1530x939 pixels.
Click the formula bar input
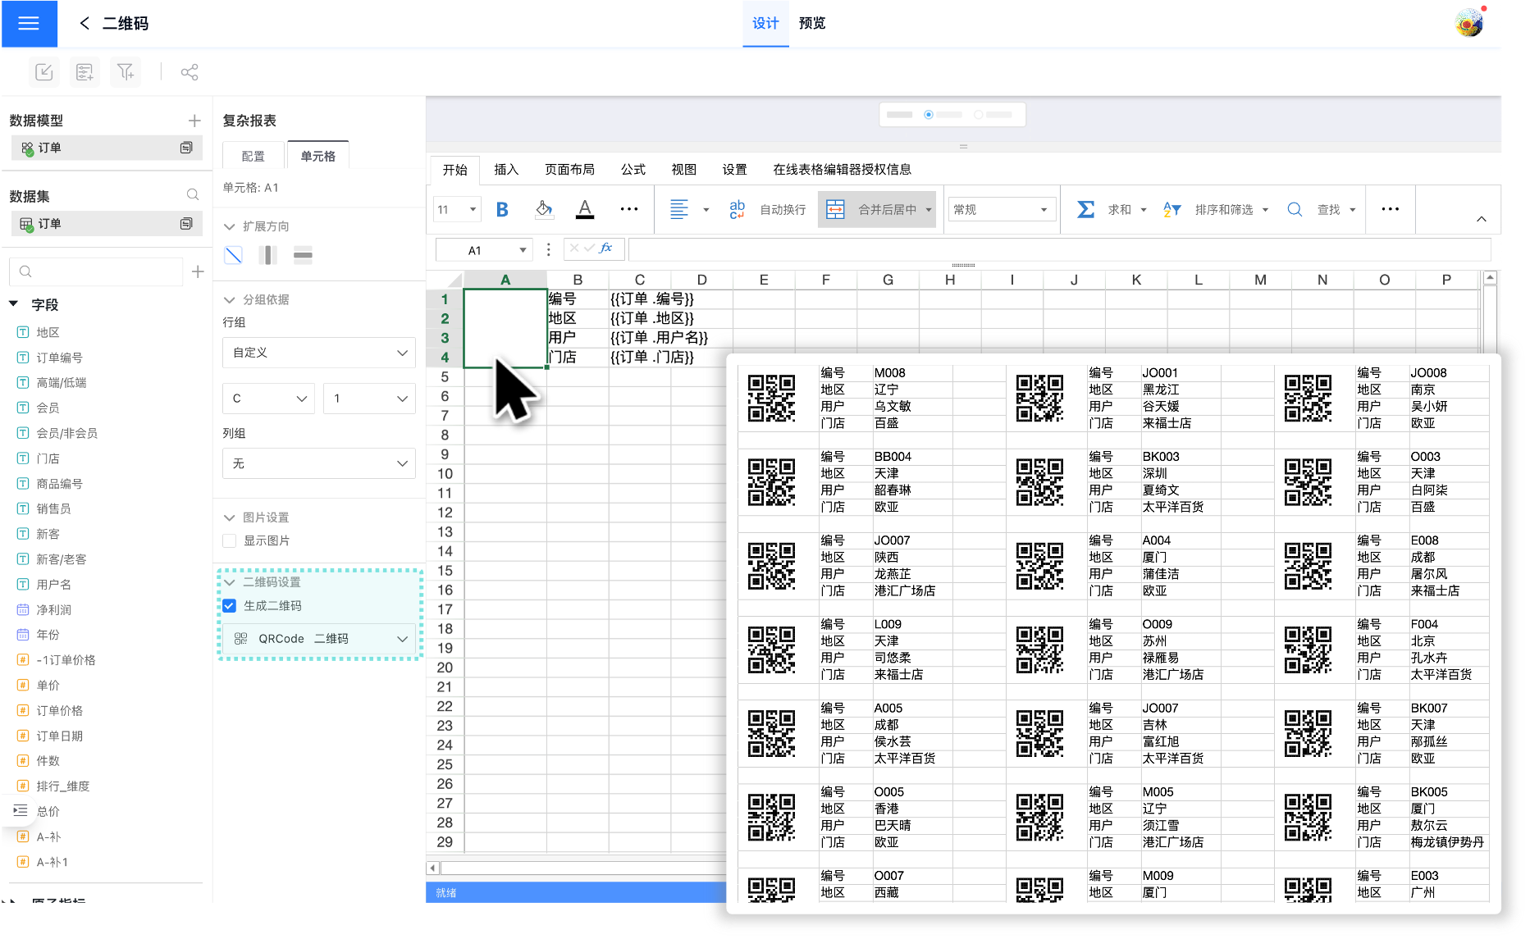1058,249
